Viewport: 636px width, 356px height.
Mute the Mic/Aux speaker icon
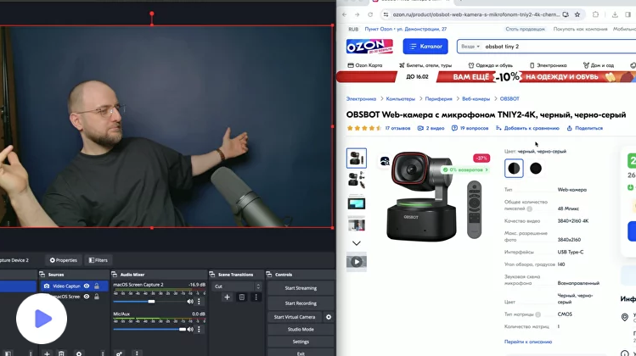(x=190, y=330)
